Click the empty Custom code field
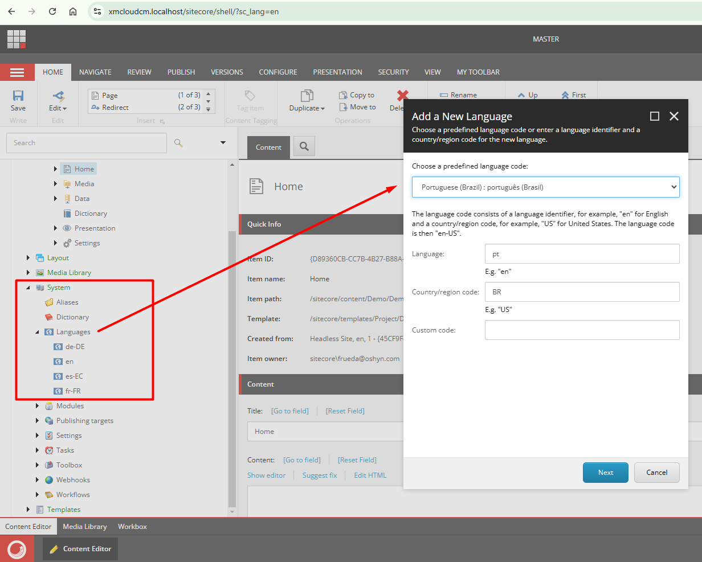Viewport: 702px width, 562px height. [x=582, y=330]
